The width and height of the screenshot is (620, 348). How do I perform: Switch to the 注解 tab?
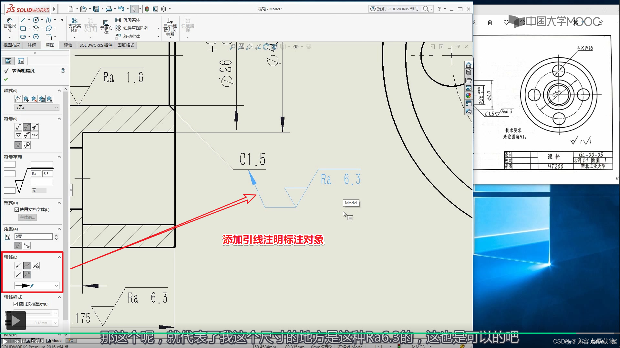click(x=32, y=45)
